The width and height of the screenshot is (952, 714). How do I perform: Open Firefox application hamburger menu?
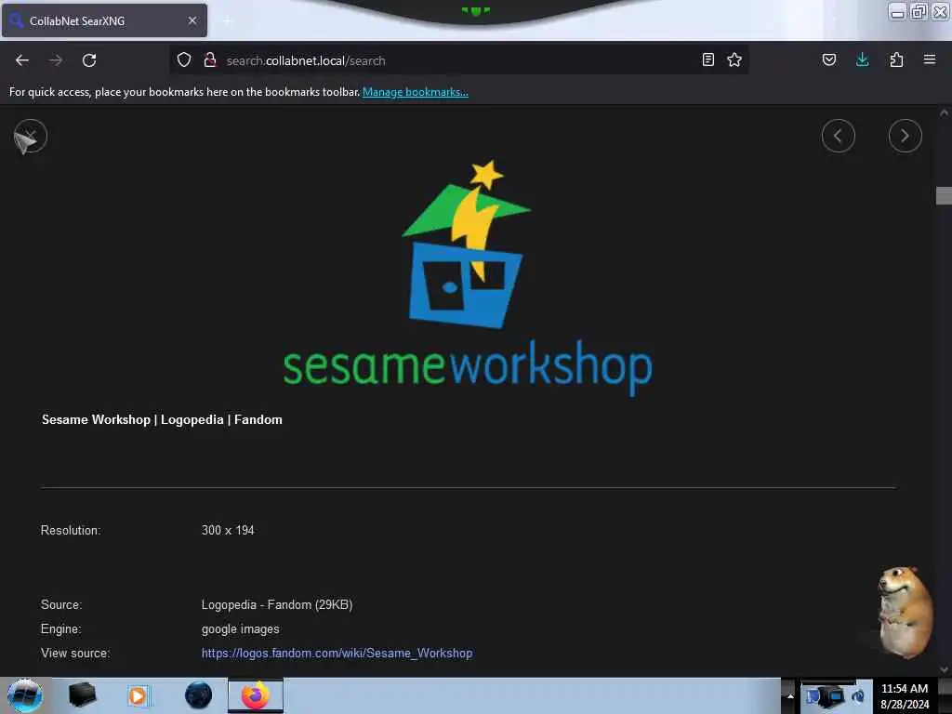[x=930, y=60]
